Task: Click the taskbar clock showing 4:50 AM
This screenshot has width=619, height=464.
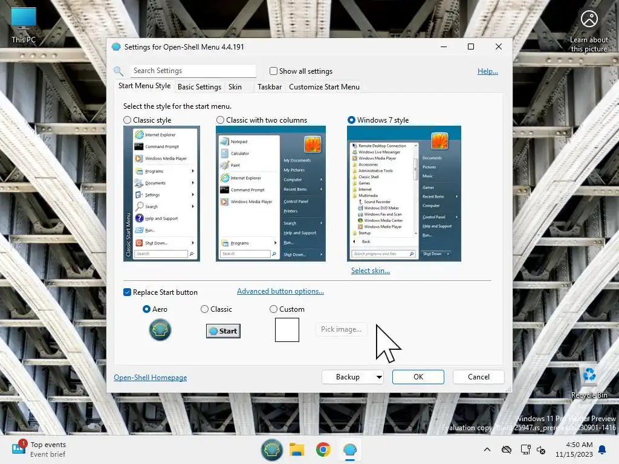Action: tap(574, 449)
